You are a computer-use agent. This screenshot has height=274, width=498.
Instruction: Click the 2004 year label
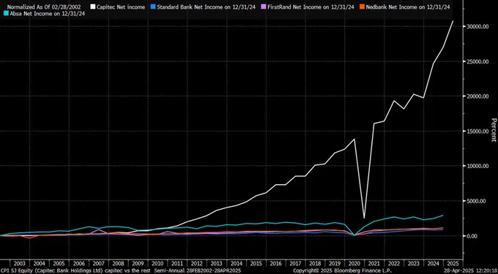(x=40, y=263)
